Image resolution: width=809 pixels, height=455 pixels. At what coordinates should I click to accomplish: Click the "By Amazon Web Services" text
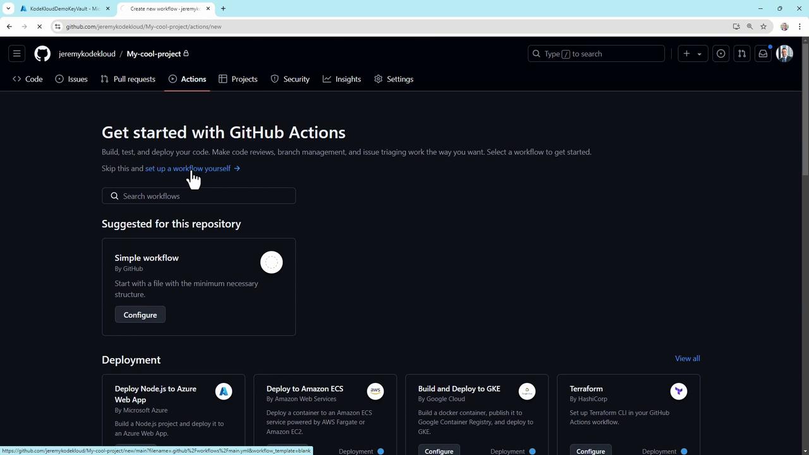click(x=301, y=399)
